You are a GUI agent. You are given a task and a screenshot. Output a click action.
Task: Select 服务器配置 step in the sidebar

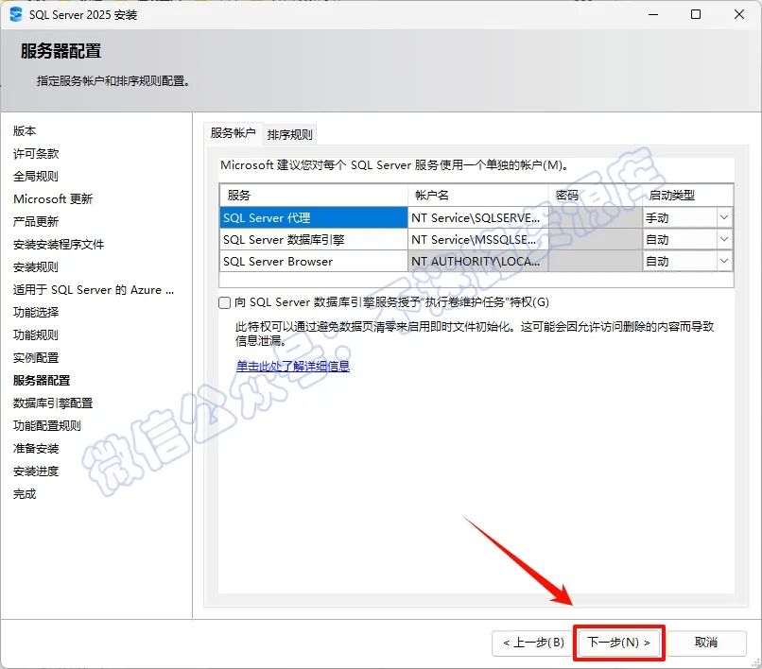42,380
